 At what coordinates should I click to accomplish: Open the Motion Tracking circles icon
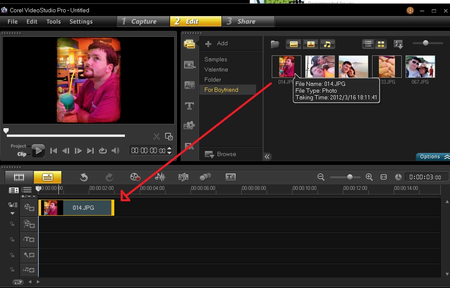tap(205, 177)
